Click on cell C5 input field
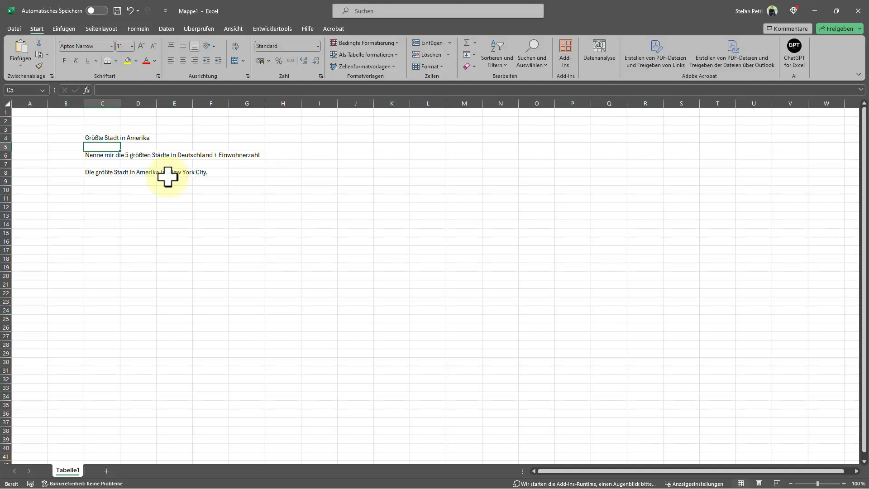 (x=101, y=146)
